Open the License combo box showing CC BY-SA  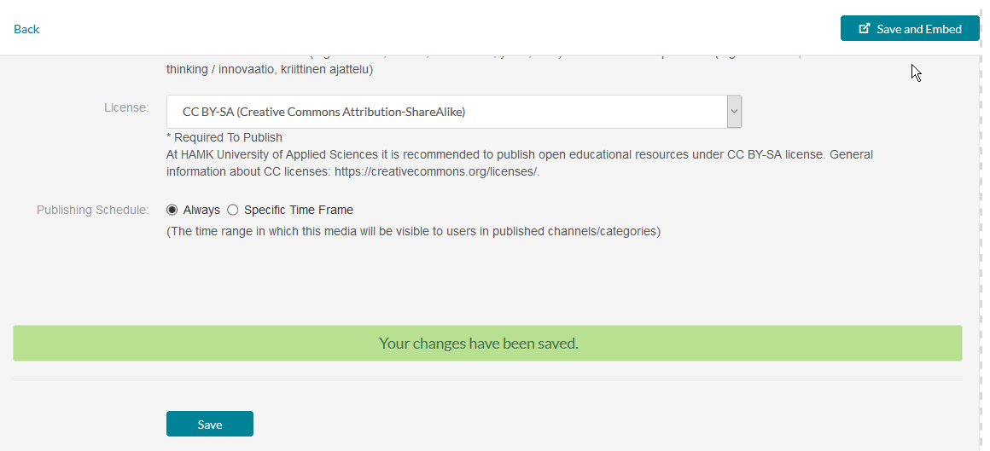point(454,112)
